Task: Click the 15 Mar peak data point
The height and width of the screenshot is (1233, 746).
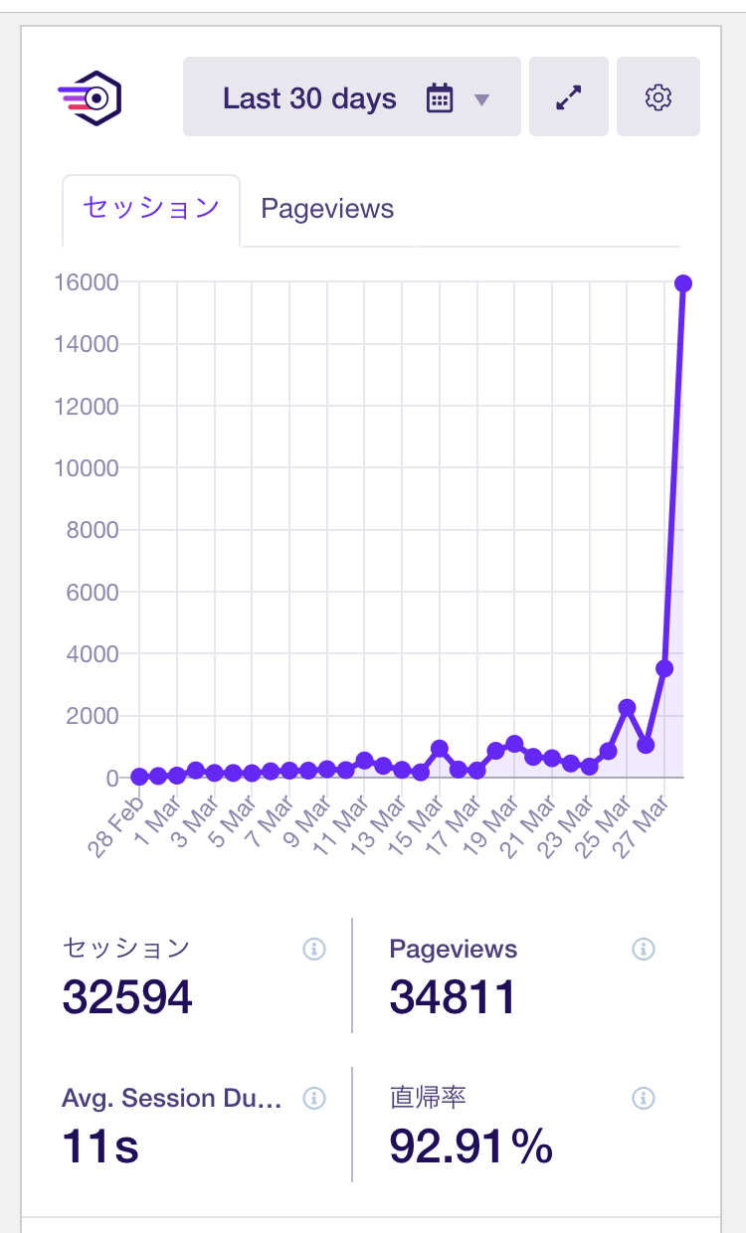Action: pyautogui.click(x=440, y=748)
